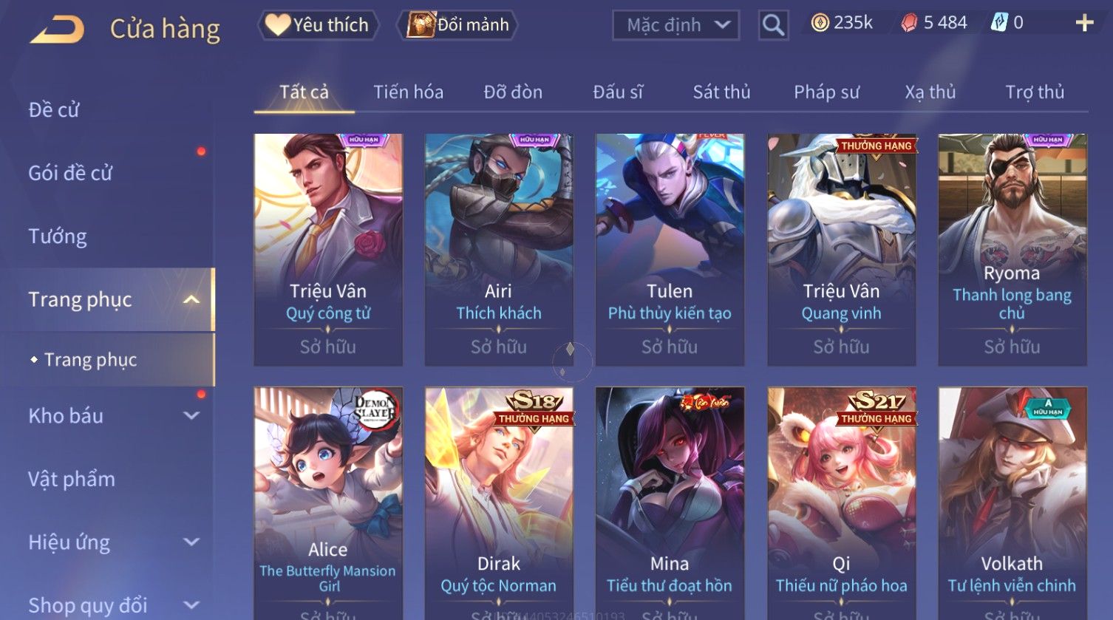
Task: Switch to the Sát thủ tab
Action: point(721,92)
